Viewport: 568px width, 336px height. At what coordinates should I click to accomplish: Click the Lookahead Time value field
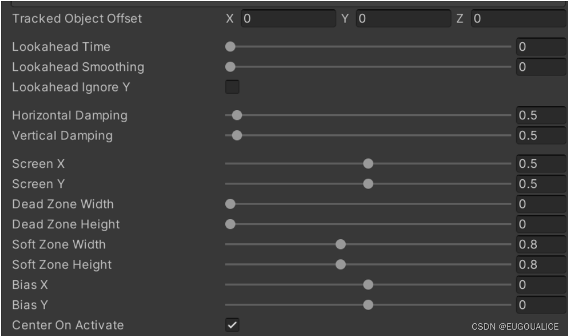point(540,47)
